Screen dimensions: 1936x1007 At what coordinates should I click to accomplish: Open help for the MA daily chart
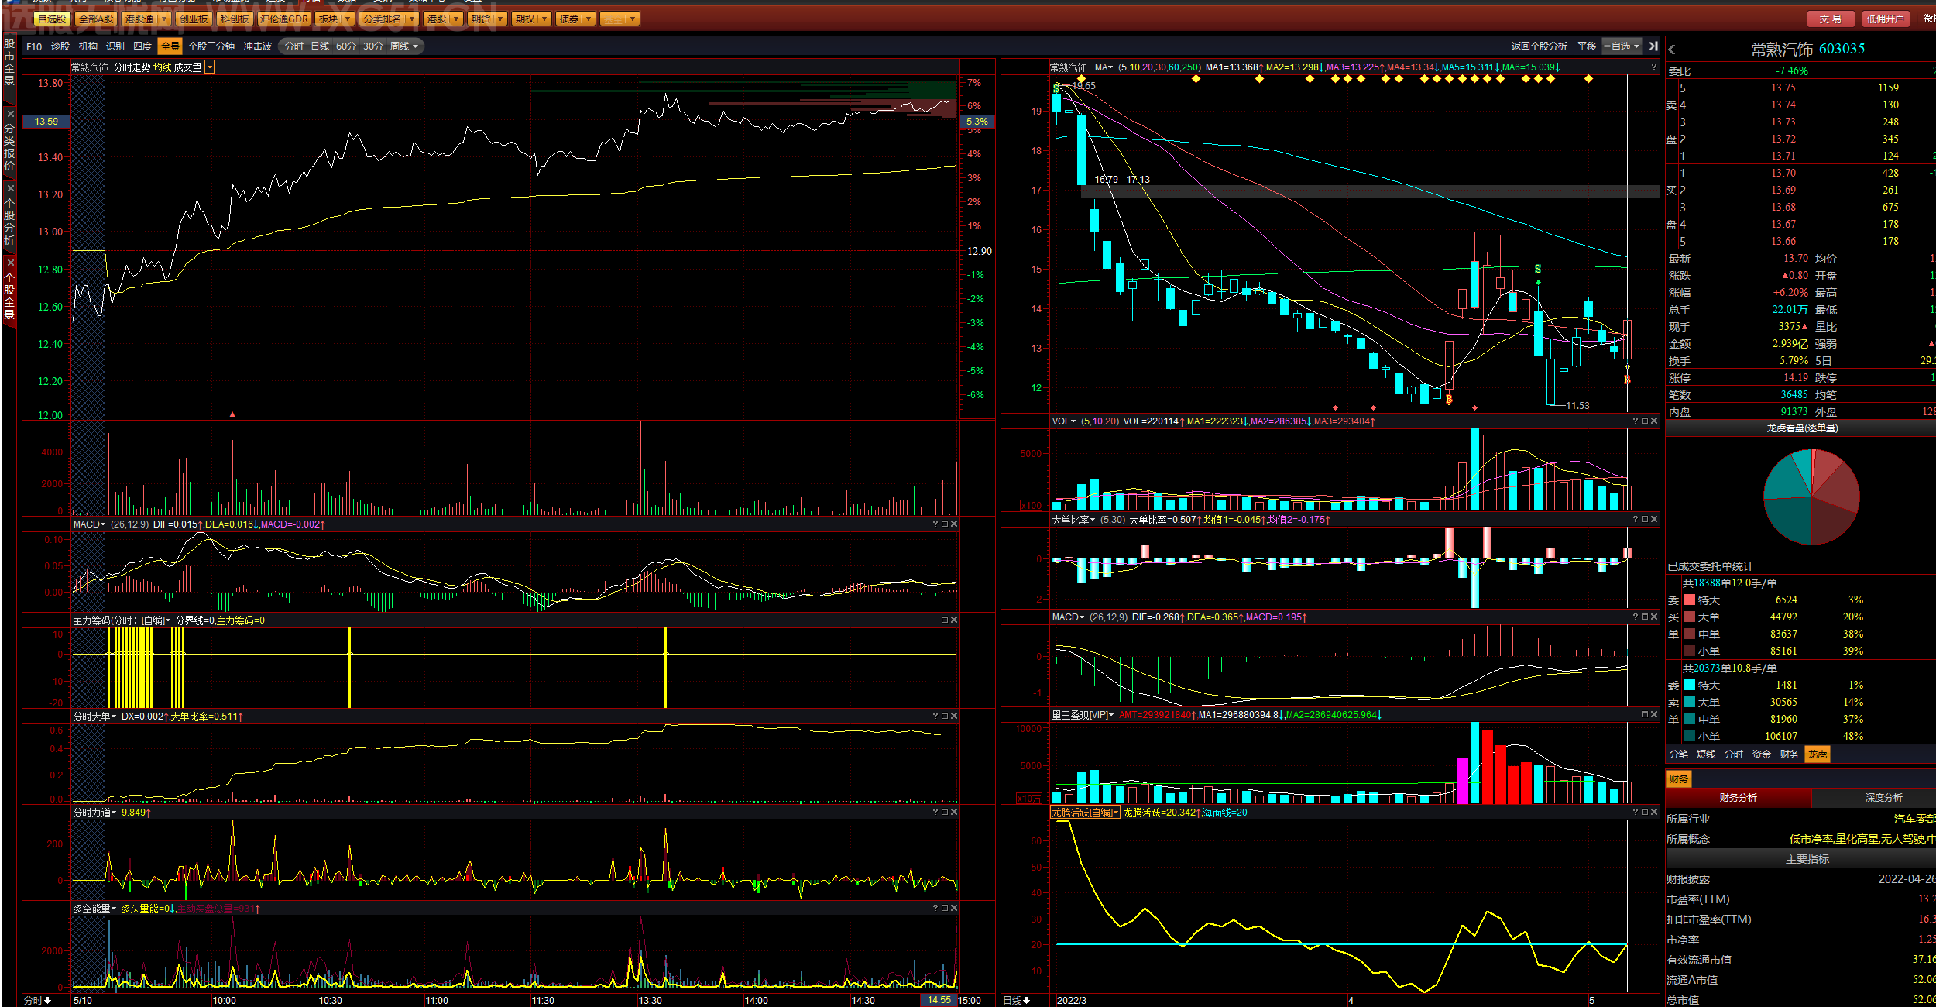coord(1653,67)
